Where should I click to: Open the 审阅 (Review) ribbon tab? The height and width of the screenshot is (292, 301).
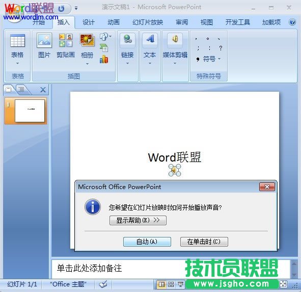[182, 22]
